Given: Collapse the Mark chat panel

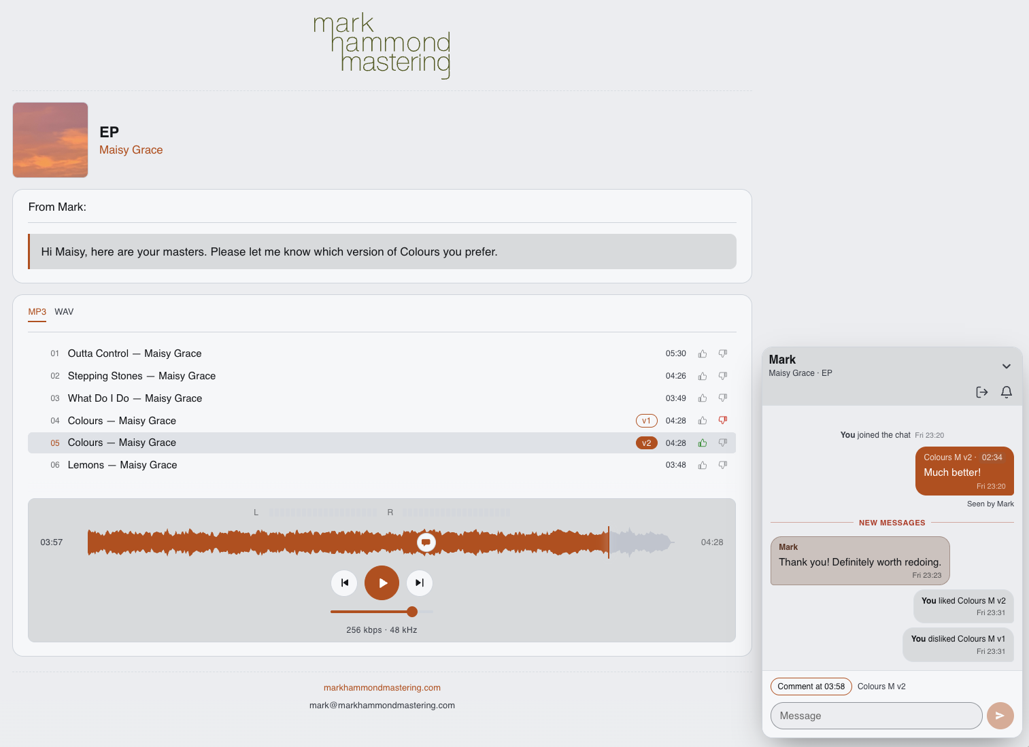Looking at the screenshot, I should (x=1007, y=366).
